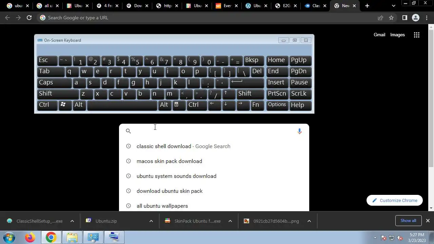The height and width of the screenshot is (244, 434).
Task: Click the Chrome taskbar icon
Action: [x=51, y=237]
